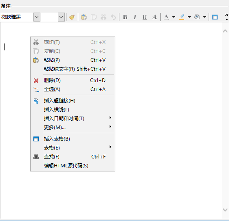
Task: Click the 微软雅黑 font name field
Action: (x=17, y=17)
